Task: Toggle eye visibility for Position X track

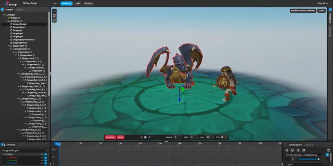Action: [x=42, y=157]
